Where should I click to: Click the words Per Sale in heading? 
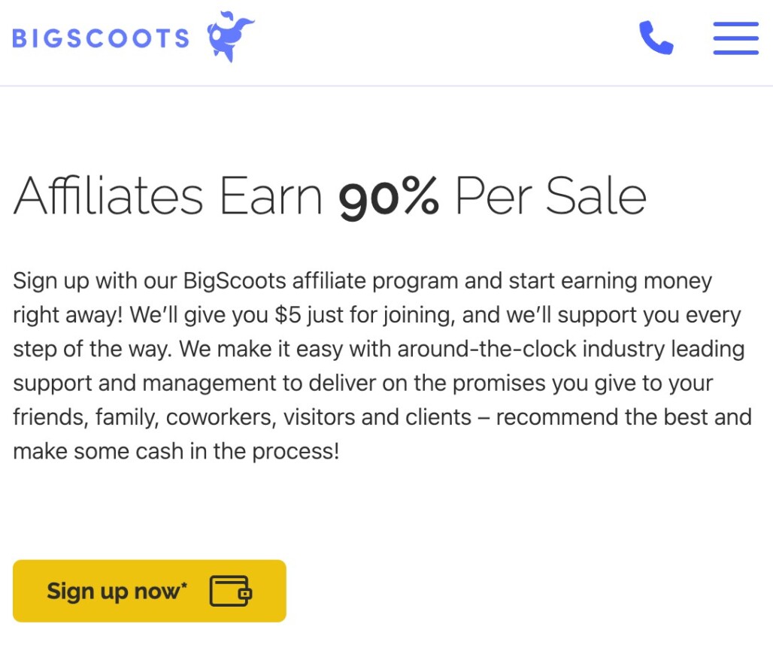[x=550, y=196]
